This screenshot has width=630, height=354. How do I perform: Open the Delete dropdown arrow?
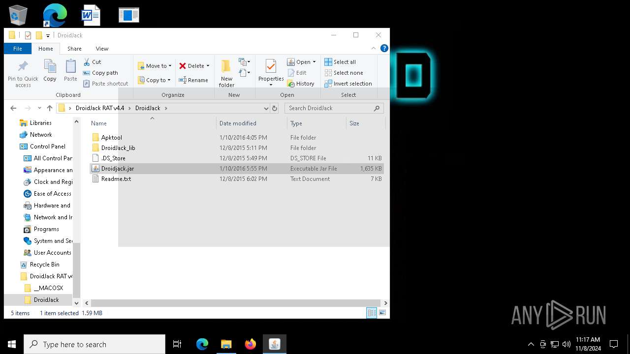click(x=208, y=66)
